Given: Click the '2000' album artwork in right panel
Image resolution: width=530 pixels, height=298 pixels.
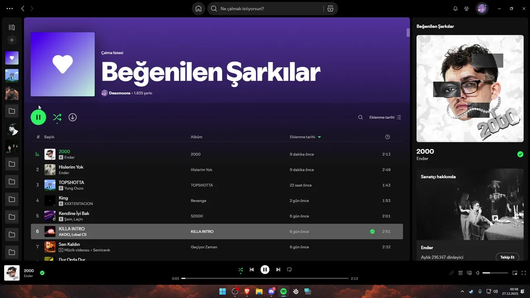Looking at the screenshot, I should 470,89.
